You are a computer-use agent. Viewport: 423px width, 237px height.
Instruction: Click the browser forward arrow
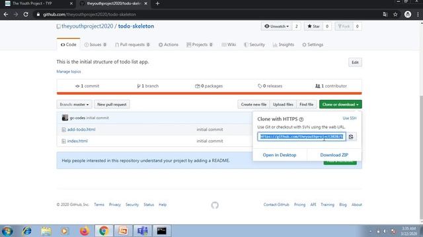click(x=16, y=14)
